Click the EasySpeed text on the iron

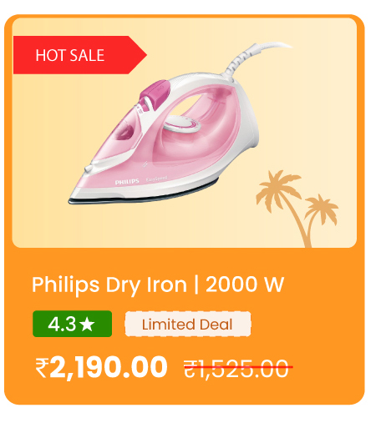(156, 179)
